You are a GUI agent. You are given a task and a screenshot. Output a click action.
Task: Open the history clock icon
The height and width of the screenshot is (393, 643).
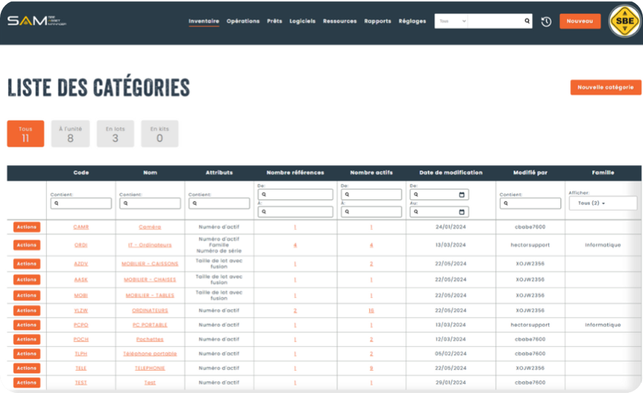click(x=546, y=22)
